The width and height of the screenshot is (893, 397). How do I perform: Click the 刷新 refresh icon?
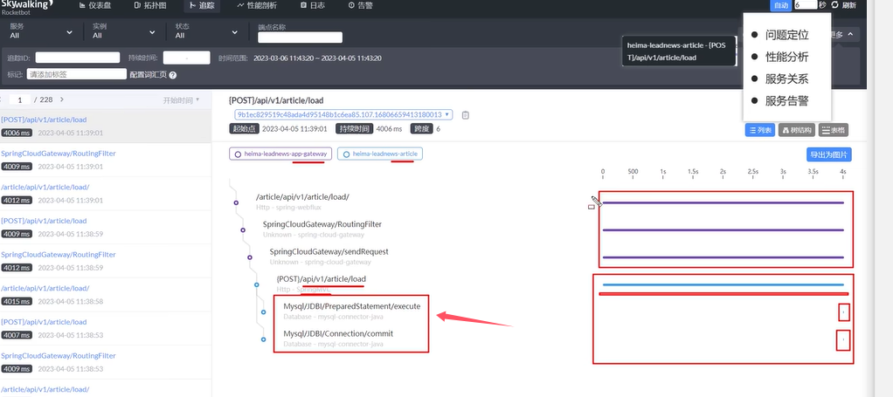835,5
